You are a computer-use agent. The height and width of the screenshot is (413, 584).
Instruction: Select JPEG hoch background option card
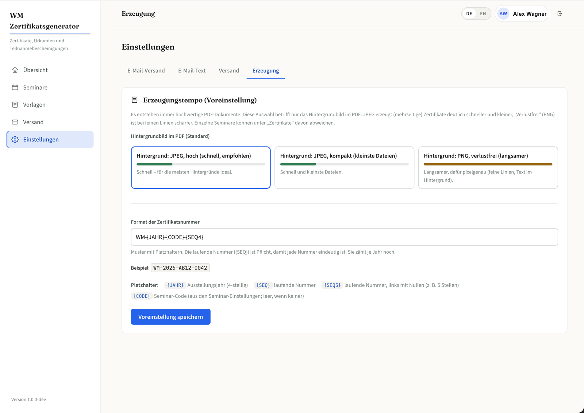click(201, 168)
